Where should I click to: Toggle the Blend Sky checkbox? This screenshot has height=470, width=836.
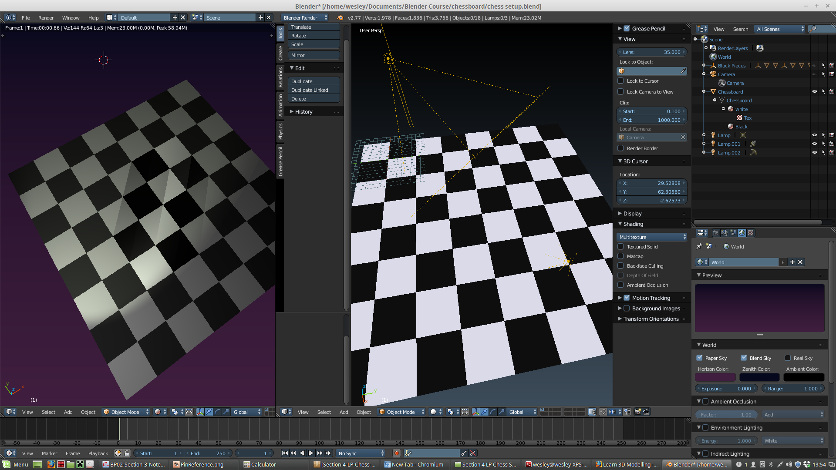[744, 358]
